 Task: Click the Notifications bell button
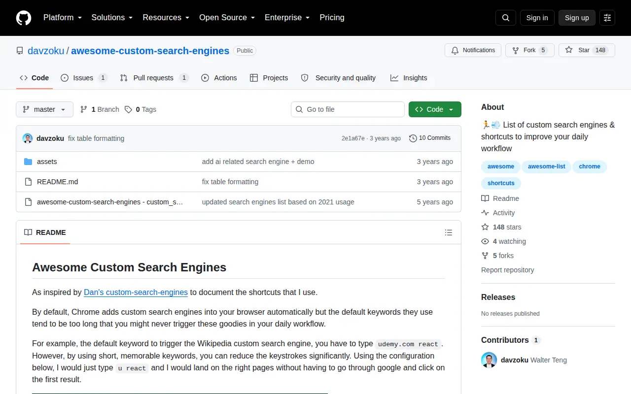tap(473, 50)
